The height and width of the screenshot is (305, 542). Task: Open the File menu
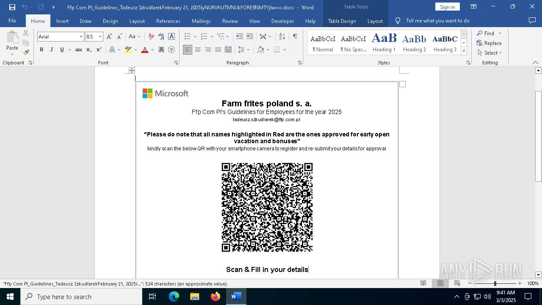(12, 21)
